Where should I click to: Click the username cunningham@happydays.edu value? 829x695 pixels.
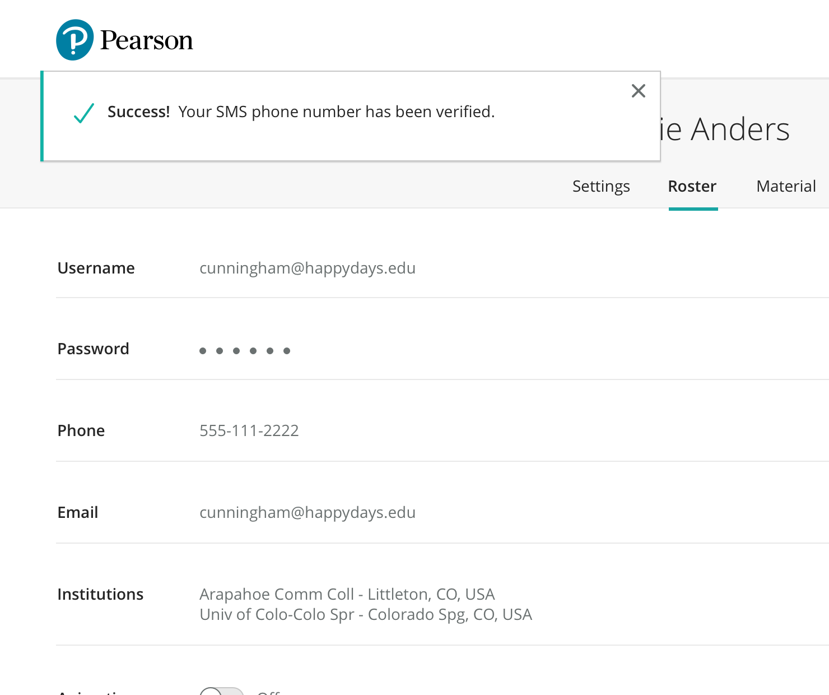pos(308,268)
